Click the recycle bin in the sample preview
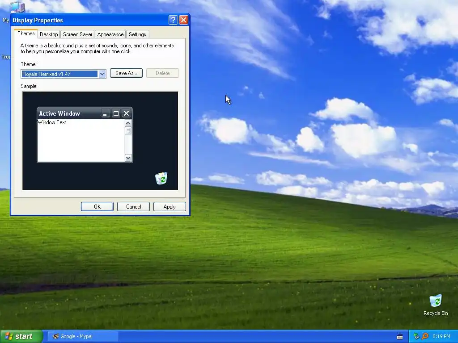Screen dimensions: 458x343 click(x=161, y=178)
